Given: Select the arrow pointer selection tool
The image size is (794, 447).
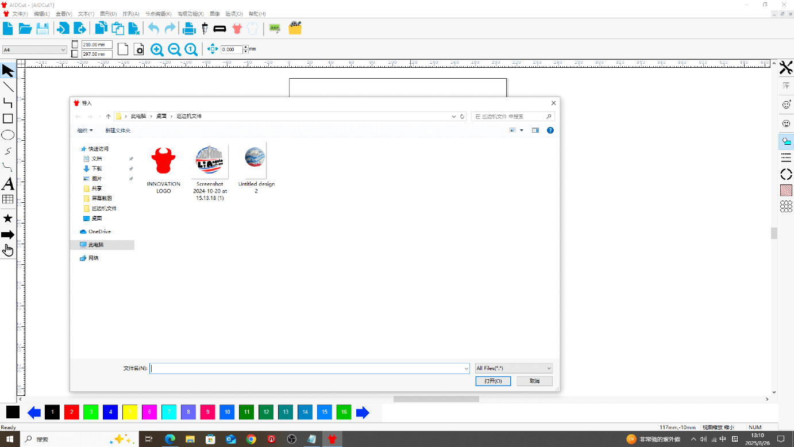Looking at the screenshot, I should (x=8, y=71).
